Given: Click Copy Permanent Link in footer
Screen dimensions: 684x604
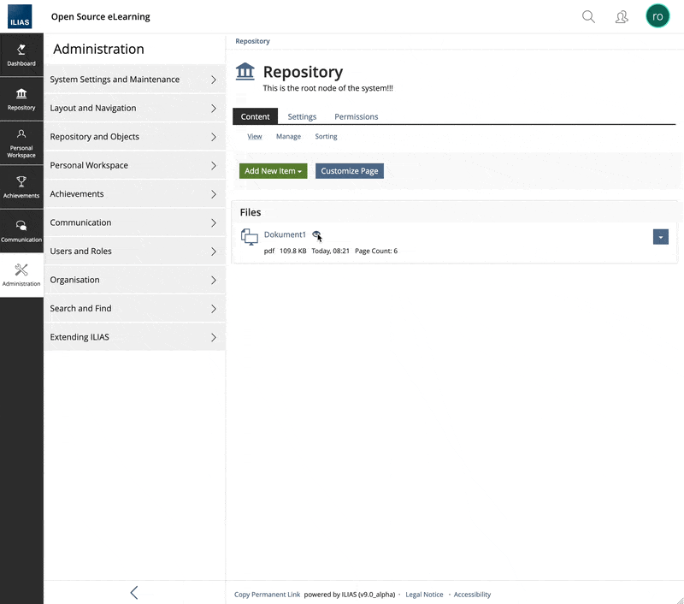Looking at the screenshot, I should point(267,595).
